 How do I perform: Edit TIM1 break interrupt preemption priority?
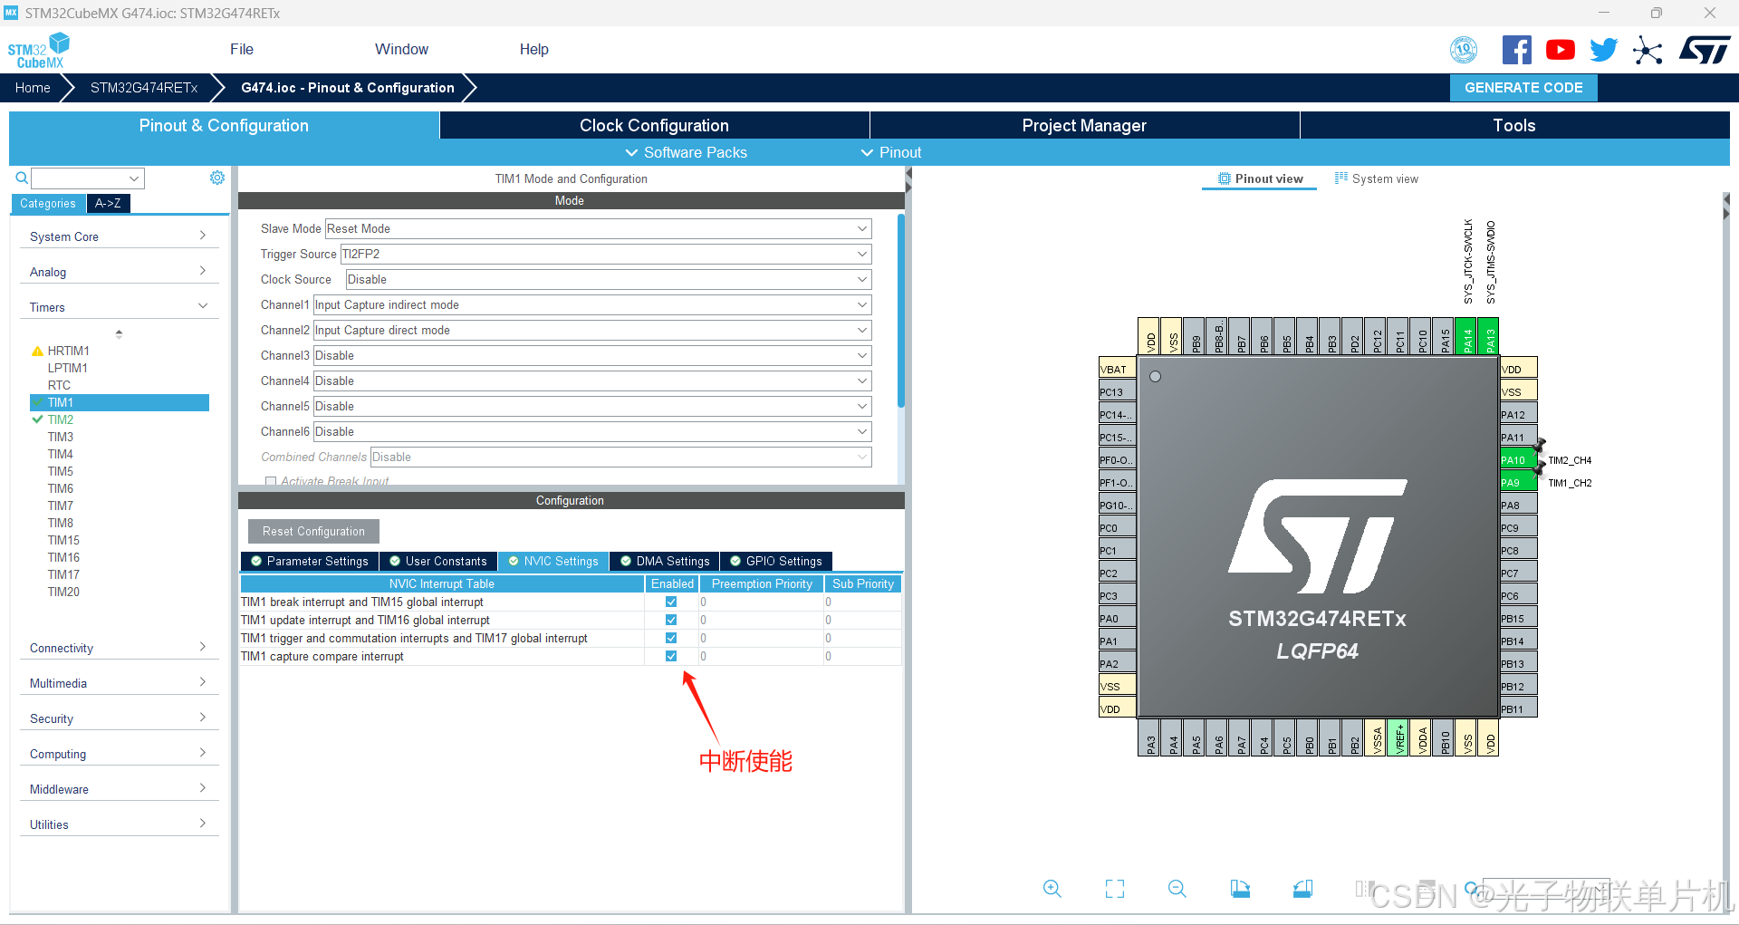pos(761,602)
